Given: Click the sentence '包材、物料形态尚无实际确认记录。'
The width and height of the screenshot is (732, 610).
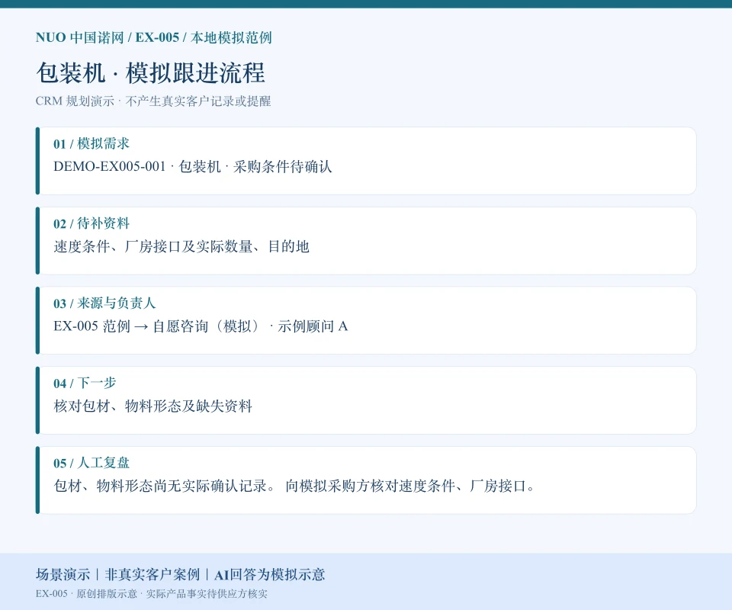Looking at the screenshot, I should (165, 486).
